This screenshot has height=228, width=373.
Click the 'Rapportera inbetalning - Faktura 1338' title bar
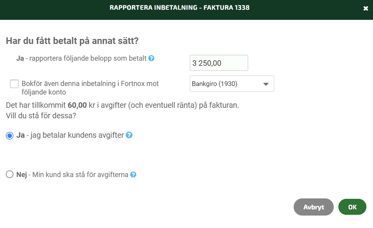(x=180, y=8)
